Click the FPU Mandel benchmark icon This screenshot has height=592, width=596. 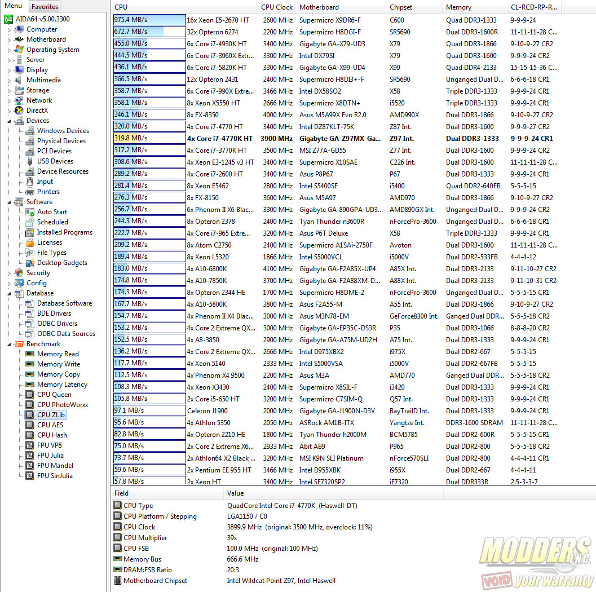click(x=30, y=466)
